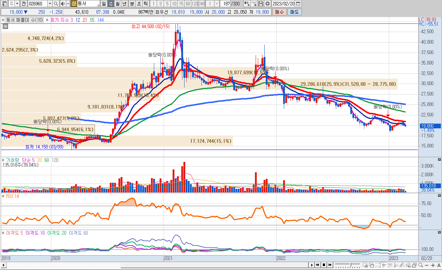Click the save chart floppy disk icon
Screen dimensions: 442x270
(260, 4)
